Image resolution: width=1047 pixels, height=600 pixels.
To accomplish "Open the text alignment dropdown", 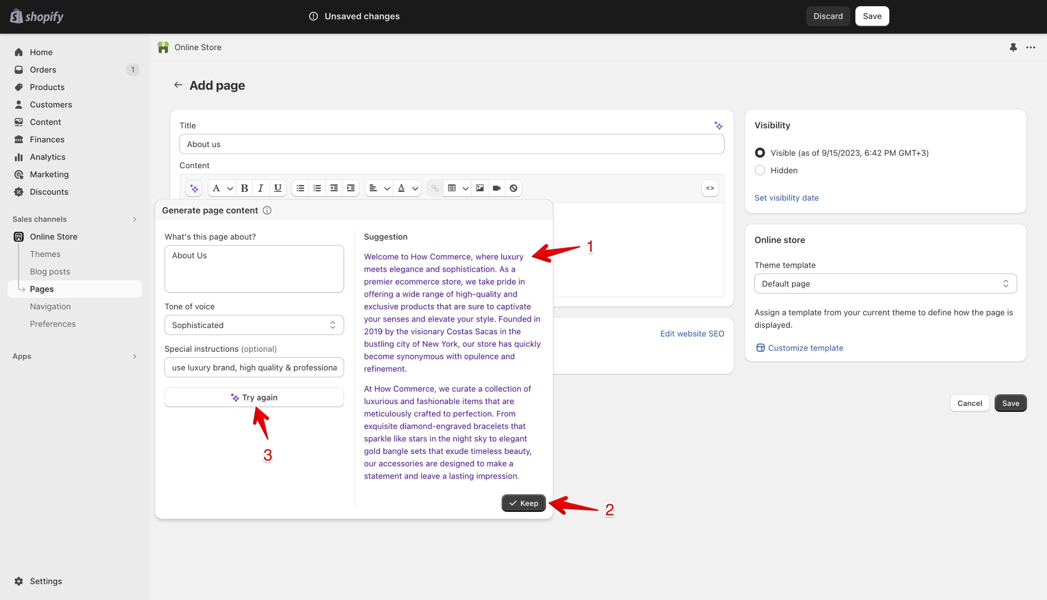I will click(379, 188).
